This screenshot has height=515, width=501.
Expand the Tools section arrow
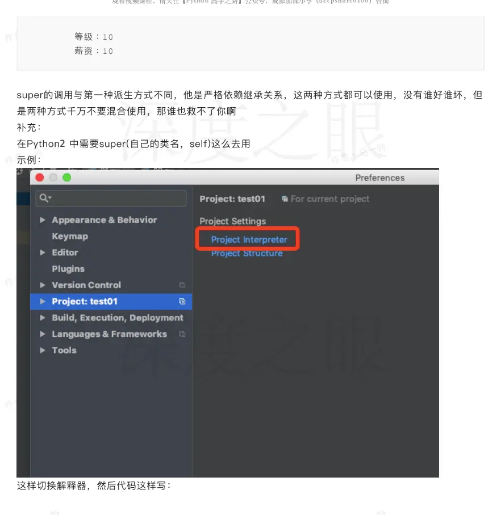[43, 350]
